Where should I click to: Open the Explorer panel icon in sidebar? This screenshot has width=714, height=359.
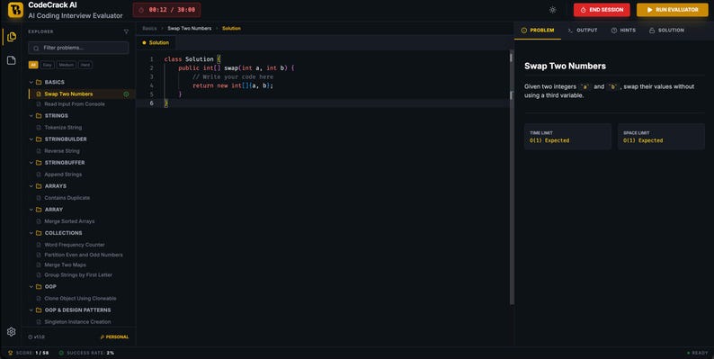pos(12,37)
